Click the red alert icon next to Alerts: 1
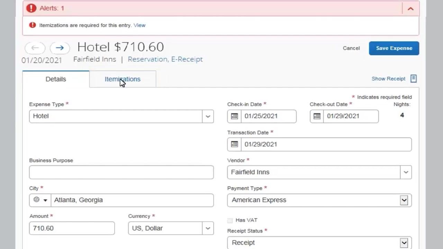443x249 pixels. coord(31,8)
